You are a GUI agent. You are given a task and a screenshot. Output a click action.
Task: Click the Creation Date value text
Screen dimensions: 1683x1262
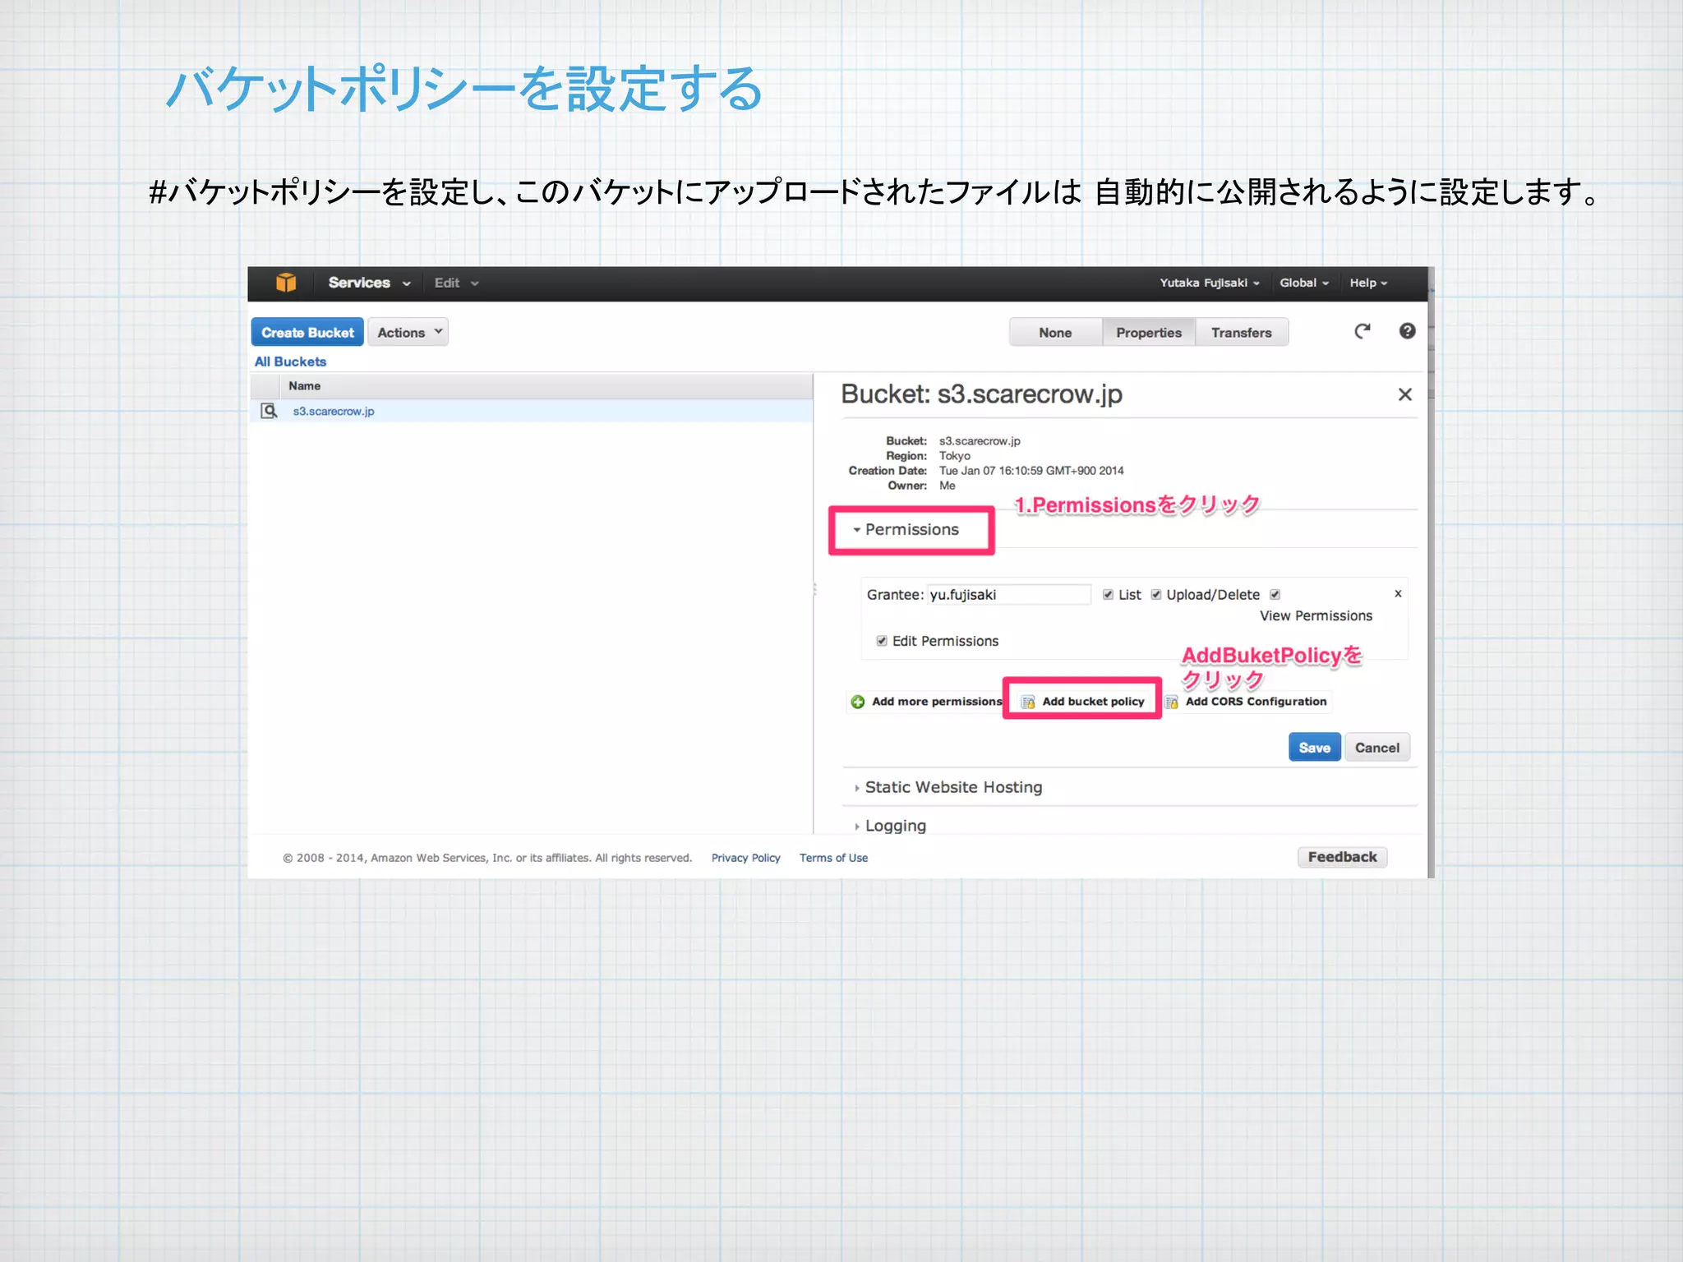[x=1031, y=471]
